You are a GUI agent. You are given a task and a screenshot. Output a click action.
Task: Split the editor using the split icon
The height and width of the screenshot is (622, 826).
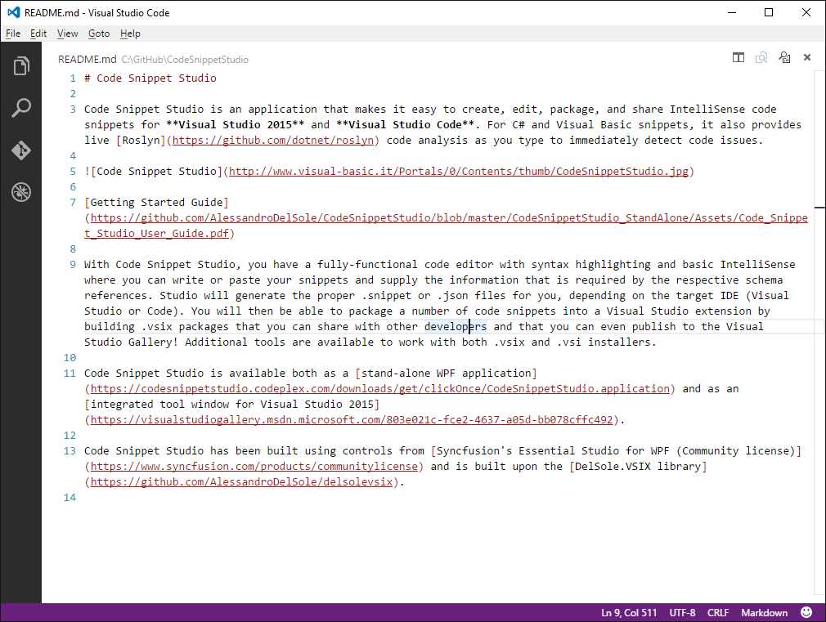pyautogui.click(x=738, y=57)
